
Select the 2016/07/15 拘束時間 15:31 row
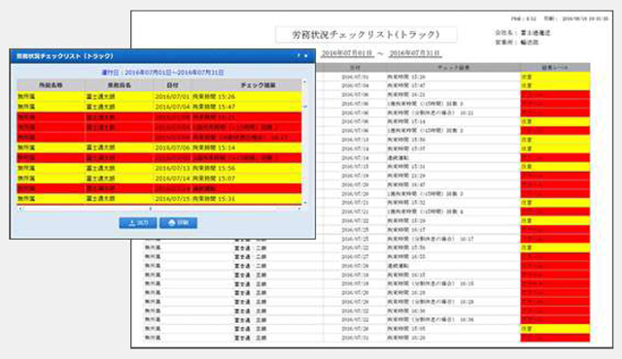pyautogui.click(x=159, y=199)
